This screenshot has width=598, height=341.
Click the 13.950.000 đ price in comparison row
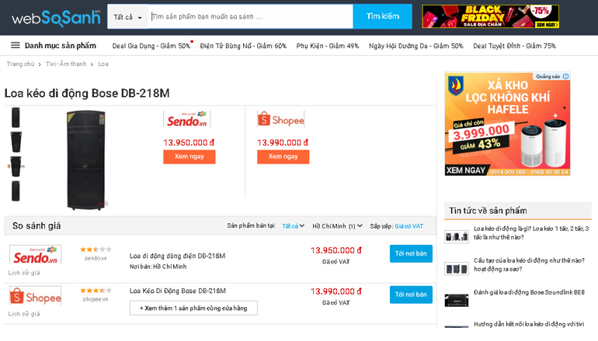[x=336, y=250]
